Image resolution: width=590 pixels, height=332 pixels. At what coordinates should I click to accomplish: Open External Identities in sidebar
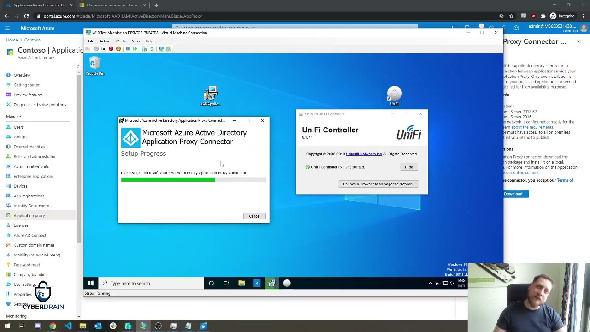pyautogui.click(x=29, y=147)
